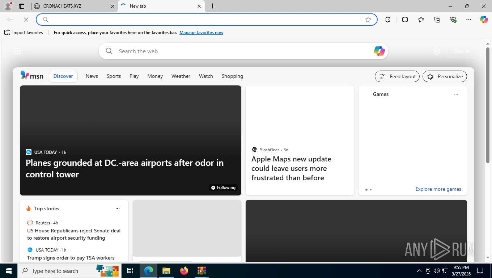Open Top stories more options menu
This screenshot has height=278, width=492.
tap(117, 208)
